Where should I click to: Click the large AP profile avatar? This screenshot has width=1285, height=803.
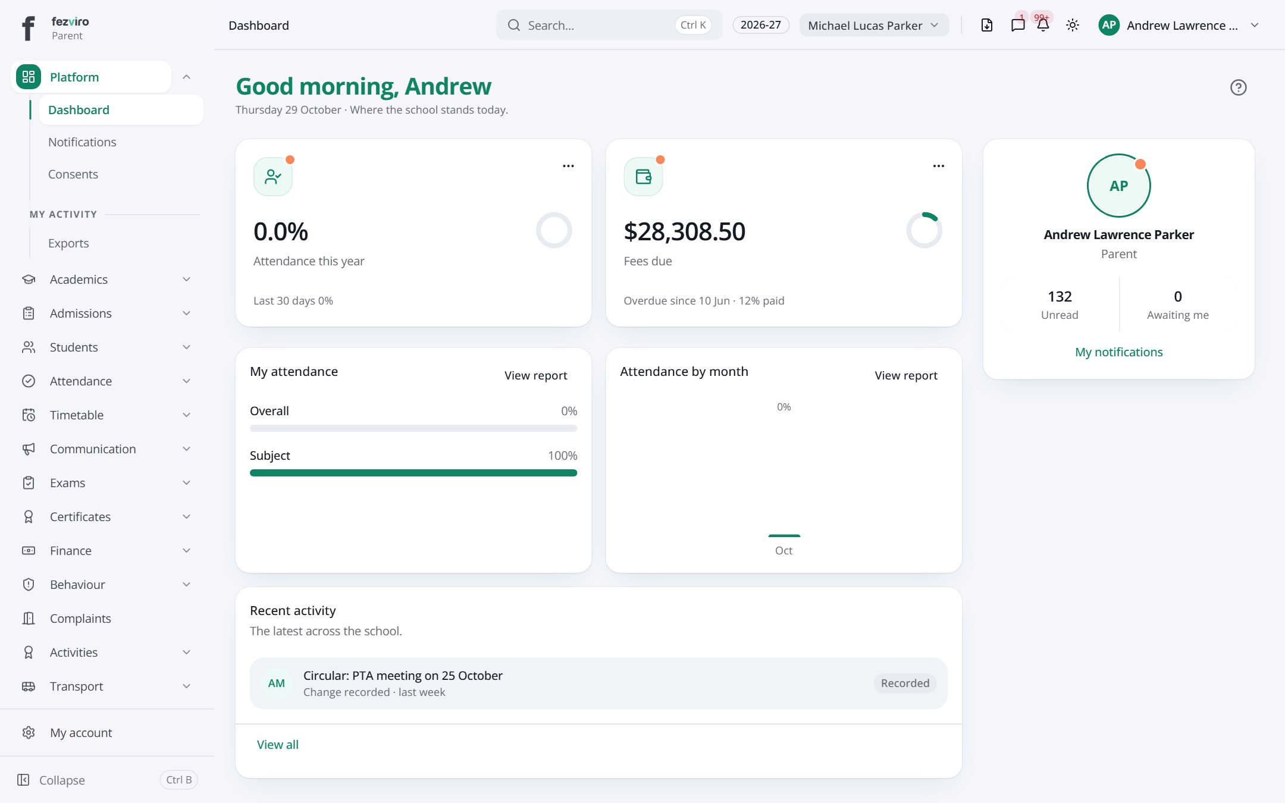[x=1118, y=186]
